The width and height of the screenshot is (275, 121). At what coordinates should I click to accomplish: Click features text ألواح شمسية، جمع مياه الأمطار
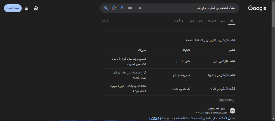129,75
